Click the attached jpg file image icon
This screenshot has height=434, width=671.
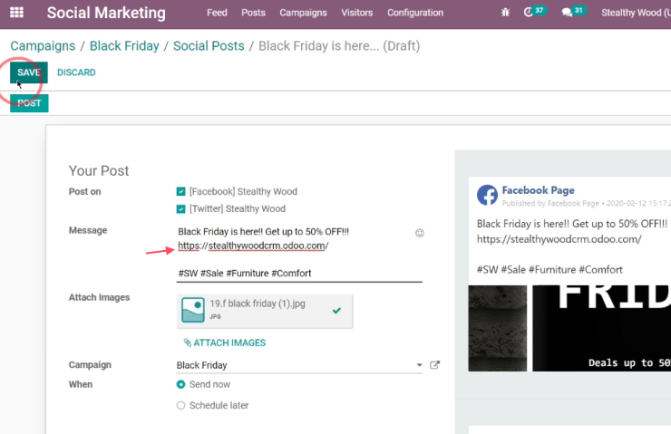[193, 310]
